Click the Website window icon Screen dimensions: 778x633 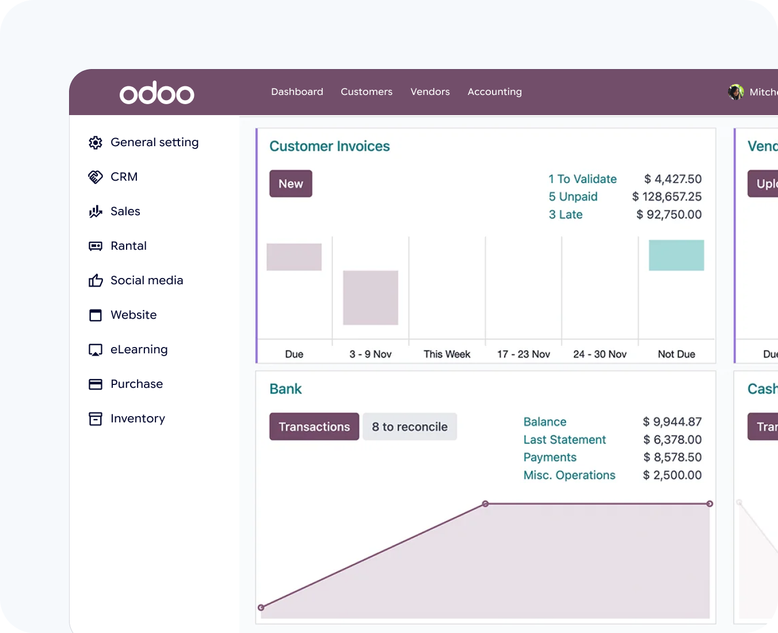96,315
